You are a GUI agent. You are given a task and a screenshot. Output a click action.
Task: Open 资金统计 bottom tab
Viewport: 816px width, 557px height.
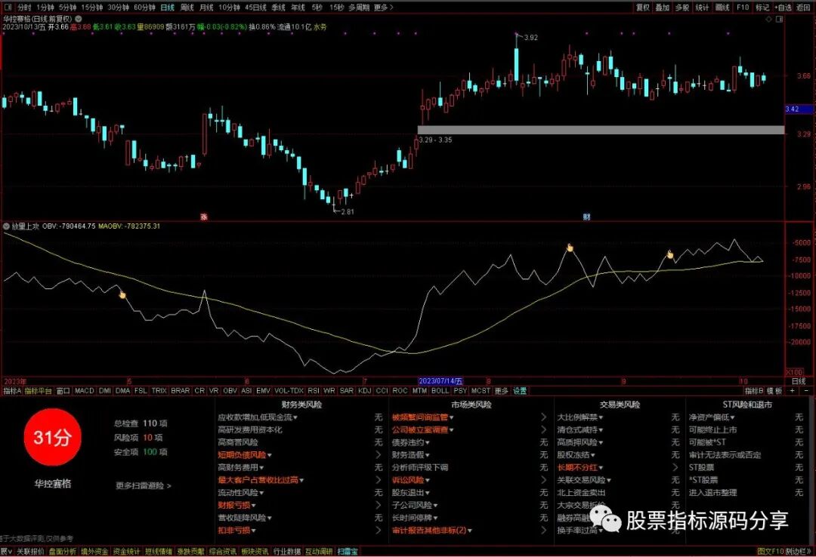coord(126,551)
